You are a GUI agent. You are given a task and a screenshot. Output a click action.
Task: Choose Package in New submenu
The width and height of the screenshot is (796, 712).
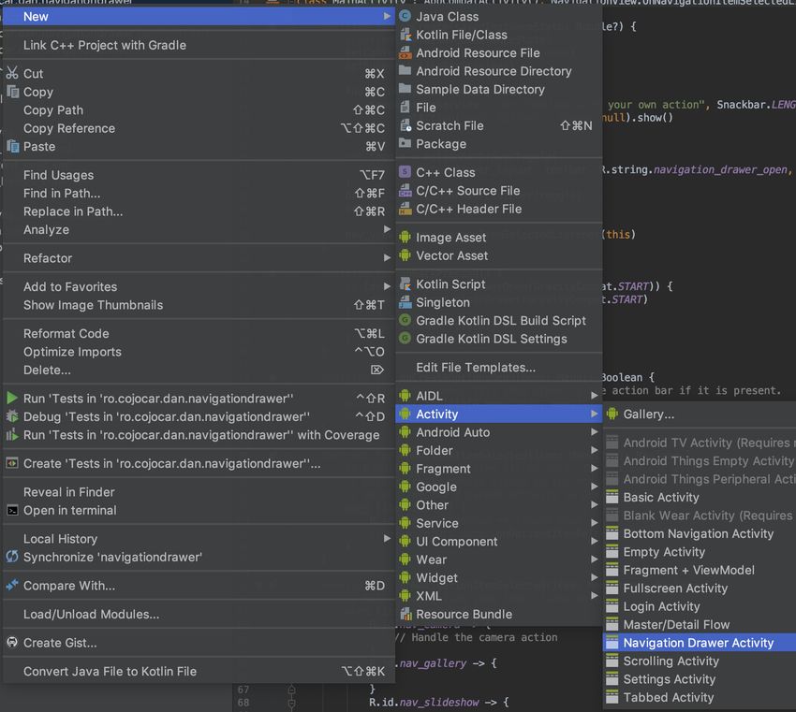[x=499, y=144]
